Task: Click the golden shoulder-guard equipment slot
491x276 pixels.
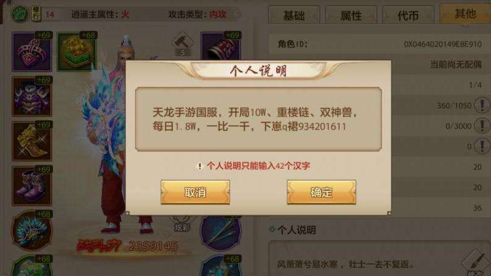Action: (32, 141)
